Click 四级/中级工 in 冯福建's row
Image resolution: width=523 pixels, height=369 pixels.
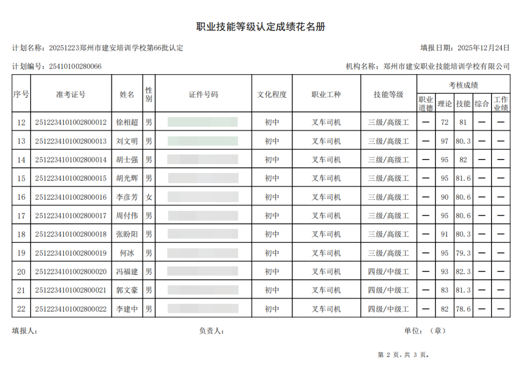coord(388,272)
